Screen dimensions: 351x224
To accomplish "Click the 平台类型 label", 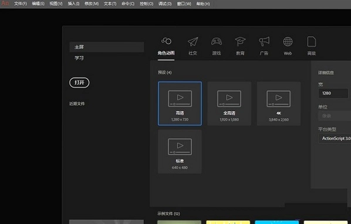I will 327,129.
